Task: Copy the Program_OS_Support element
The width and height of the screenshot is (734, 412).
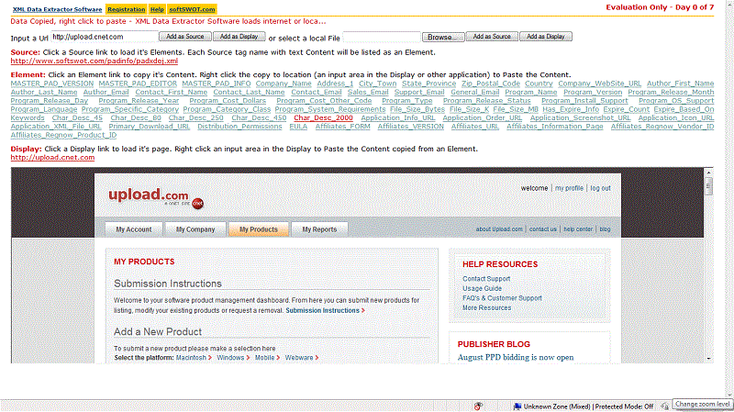Action: [x=676, y=101]
